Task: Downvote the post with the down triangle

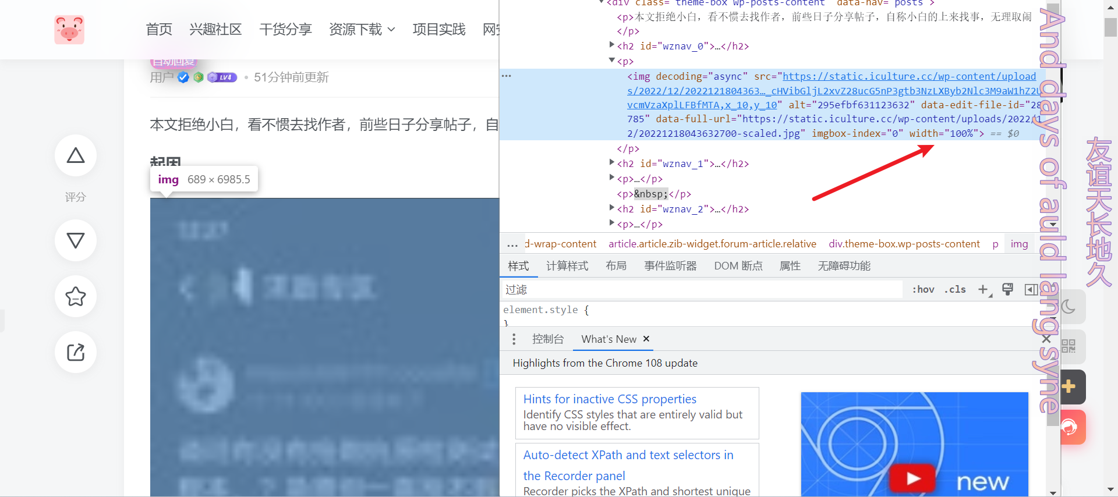Action: pos(76,240)
